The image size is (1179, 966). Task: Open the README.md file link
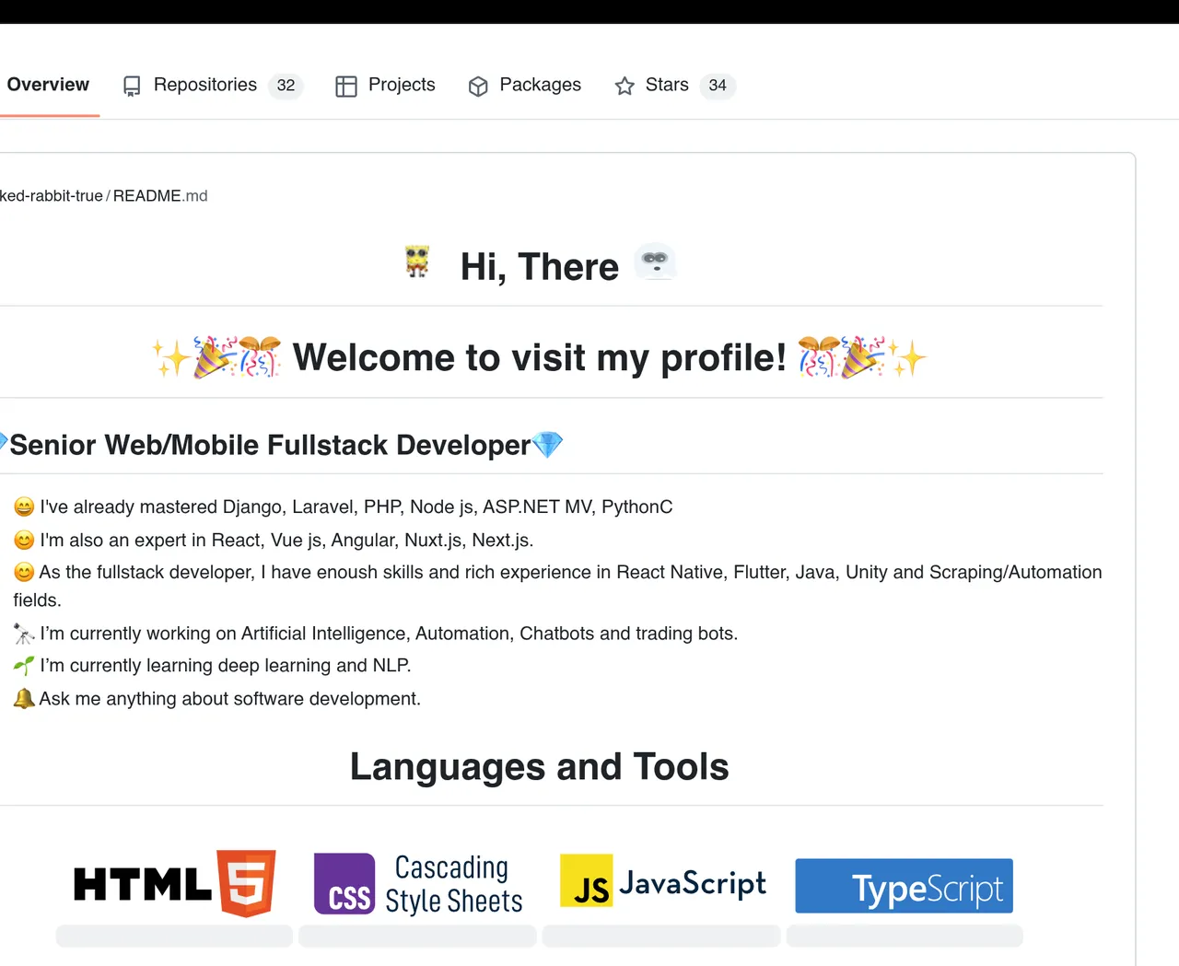point(160,196)
